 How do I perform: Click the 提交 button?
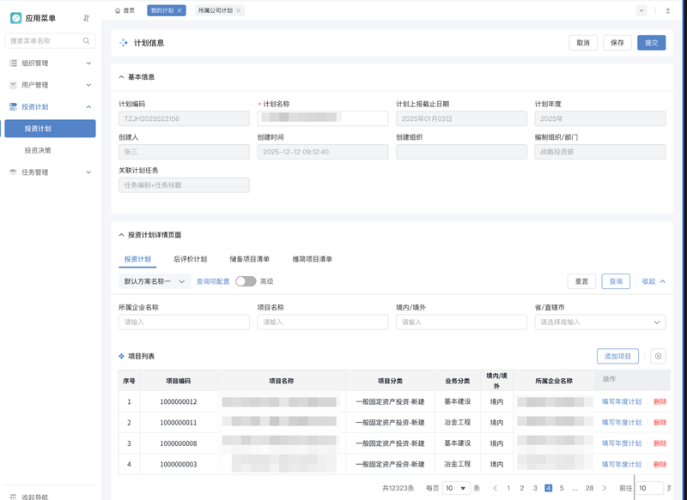[x=652, y=43]
